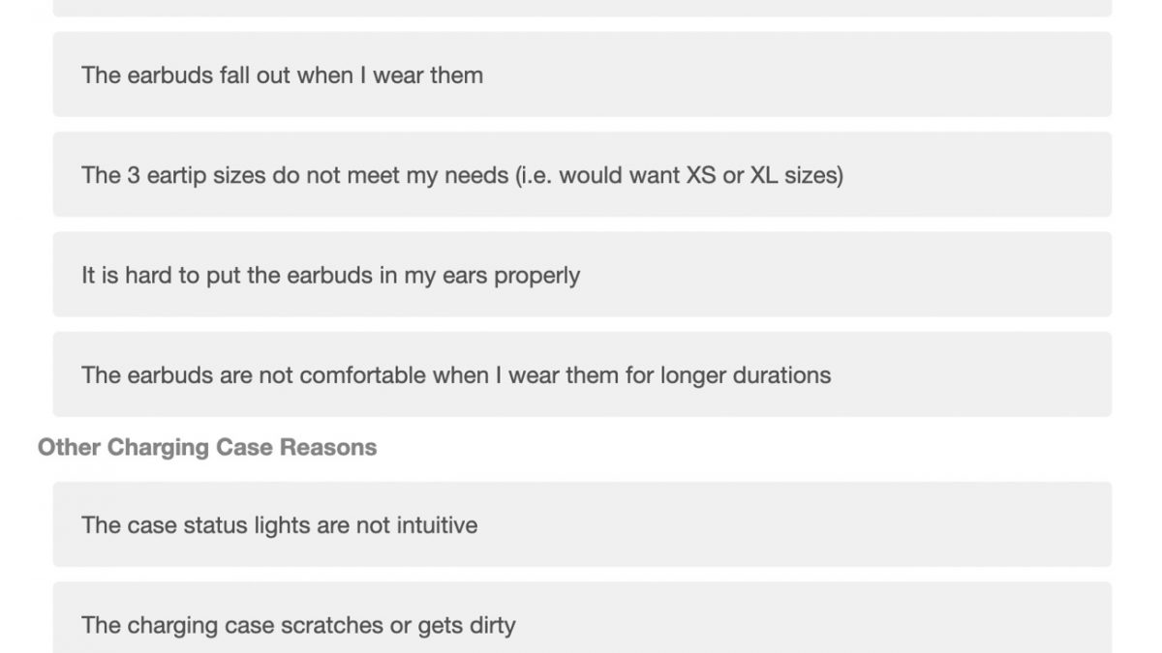Mark the hard-to-insert earbuds reason
1162x653 pixels.
330,276
